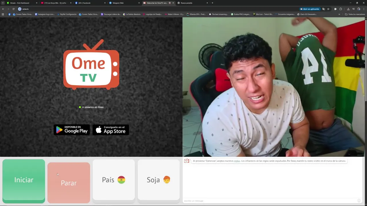Open the Descargar videos de bookmark
Screen dimensions: 367x206
tap(111, 14)
